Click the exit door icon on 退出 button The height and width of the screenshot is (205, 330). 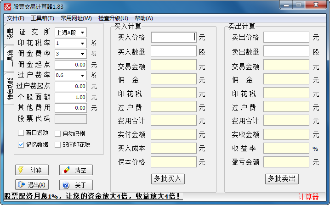click(x=21, y=185)
